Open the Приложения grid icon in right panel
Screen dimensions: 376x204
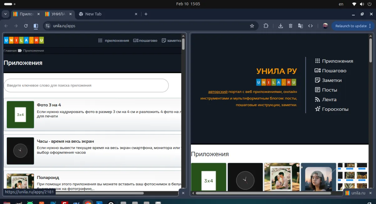click(318, 61)
